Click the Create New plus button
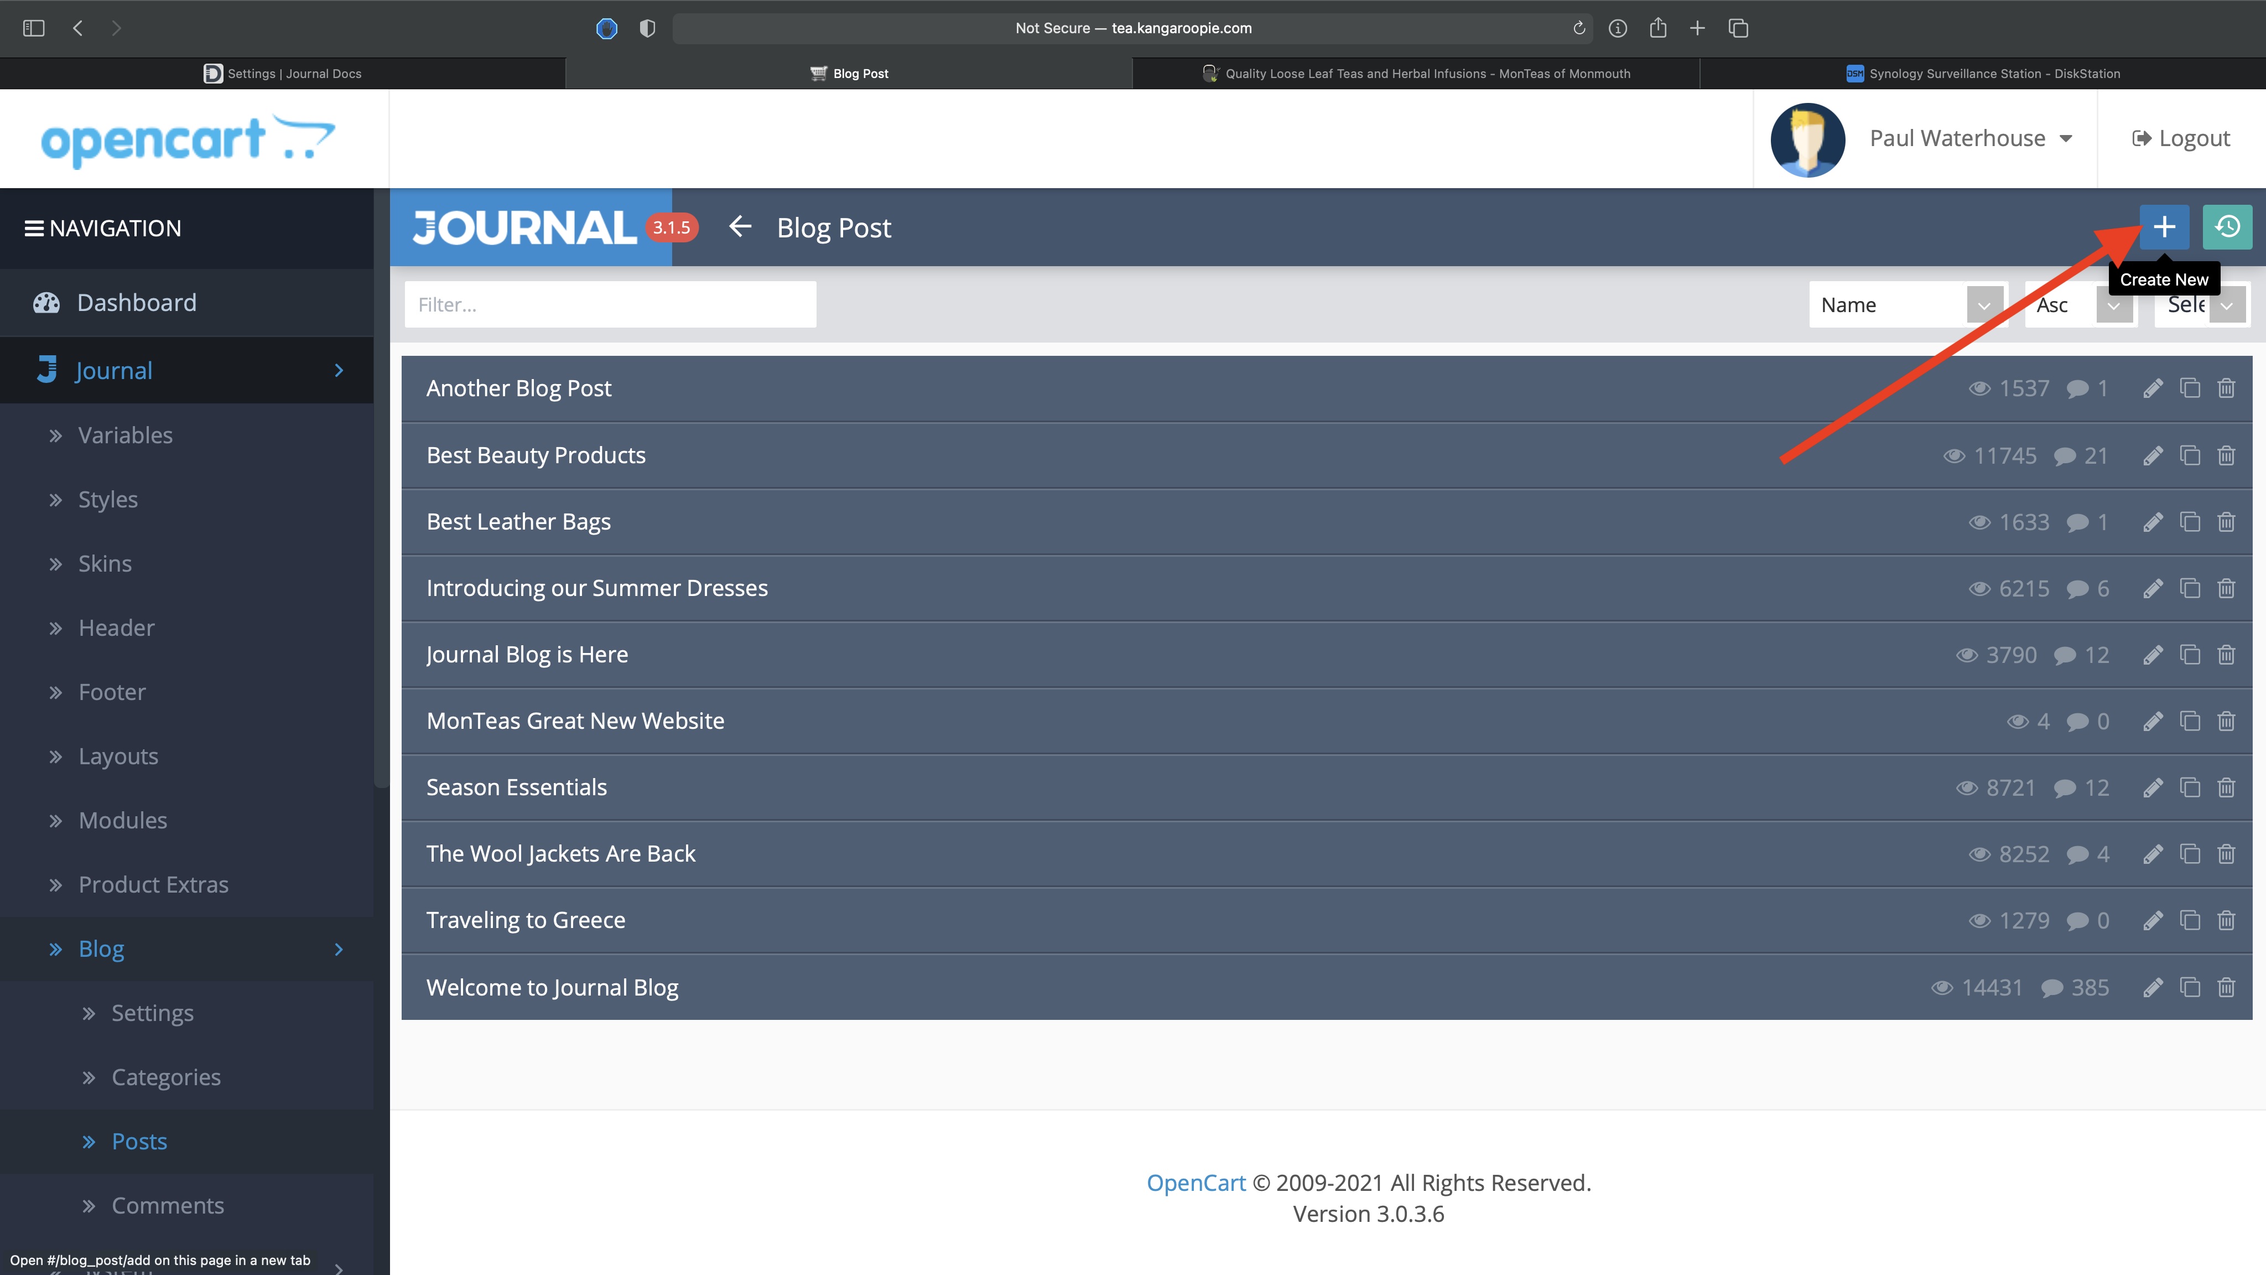 click(2163, 227)
